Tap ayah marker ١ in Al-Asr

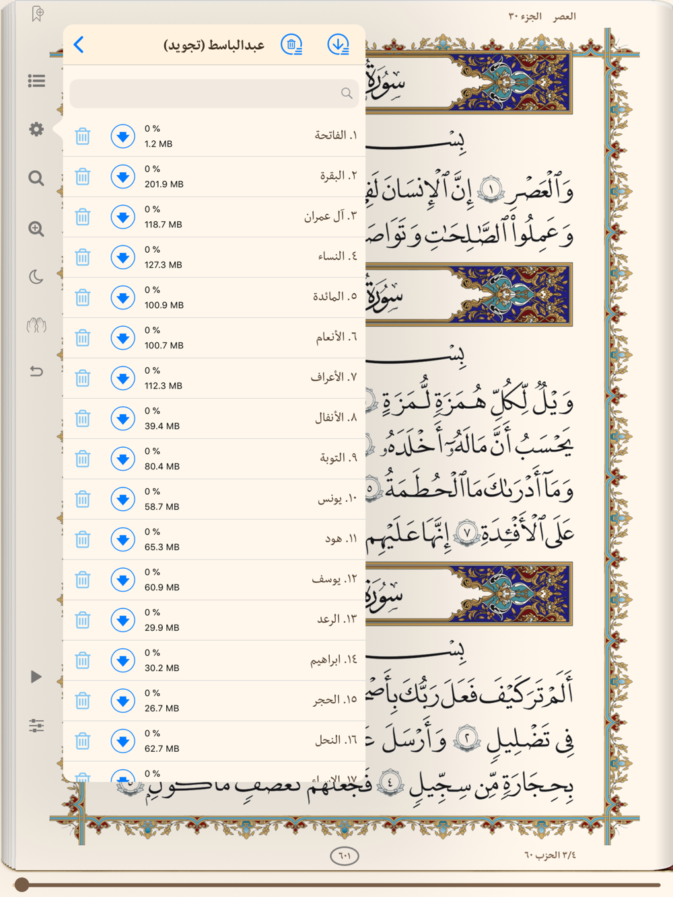[491, 191]
